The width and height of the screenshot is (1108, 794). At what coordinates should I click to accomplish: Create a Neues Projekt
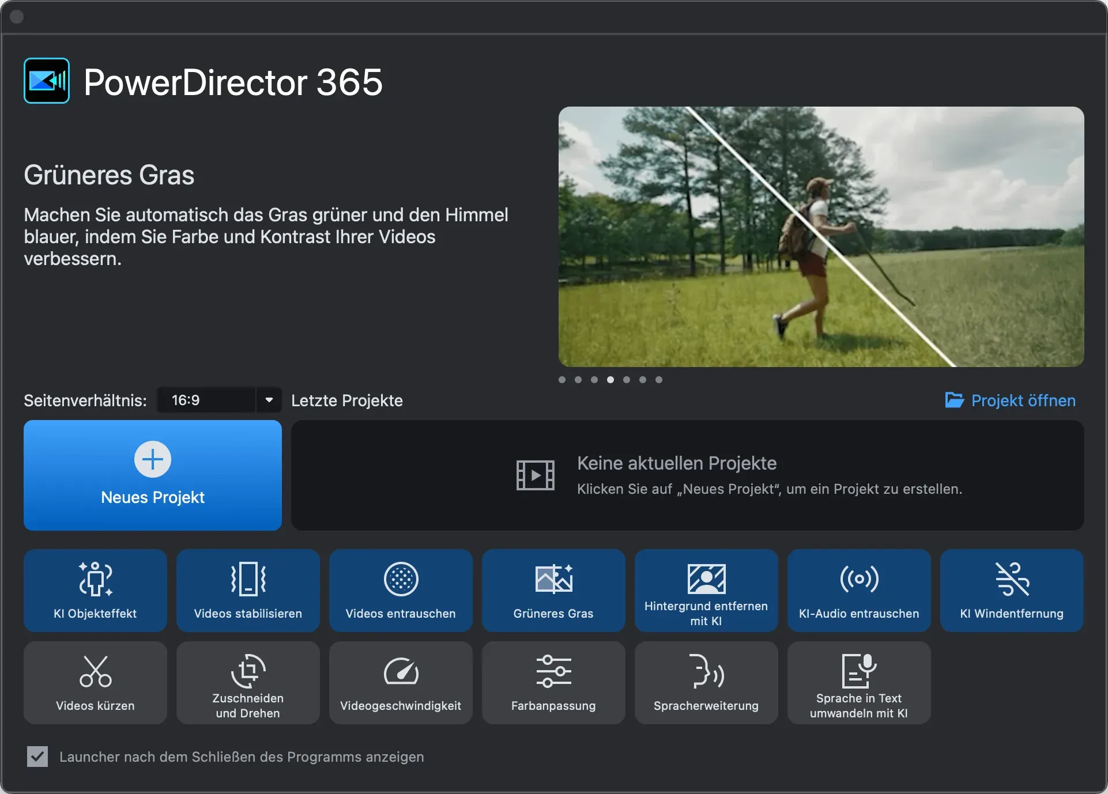coord(153,475)
